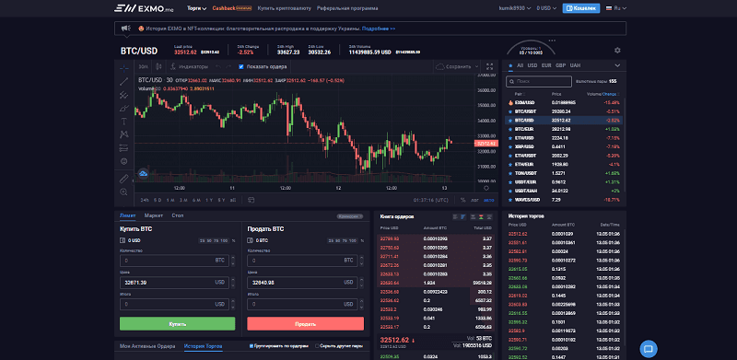The width and height of the screenshot is (737, 360).
Task: Select the prediction and measurement tool
Action: pos(124,147)
